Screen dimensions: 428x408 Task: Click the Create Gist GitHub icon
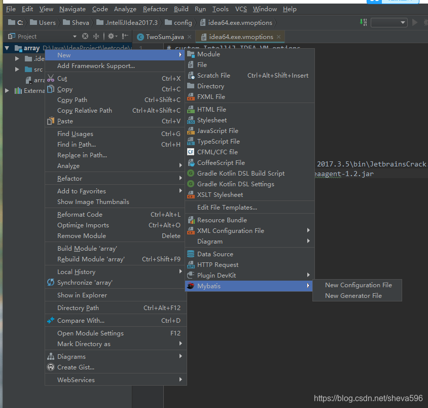[51, 367]
